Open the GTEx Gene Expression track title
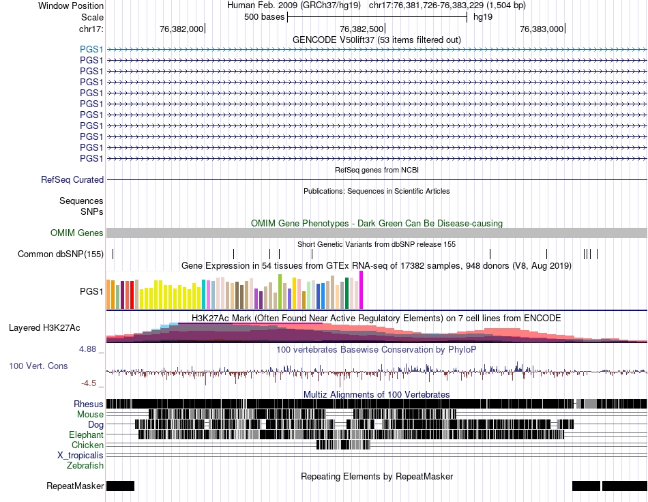Viewport: 648px width, 502px height. point(377,266)
